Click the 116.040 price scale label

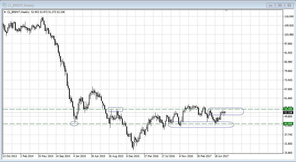tap(288, 17)
